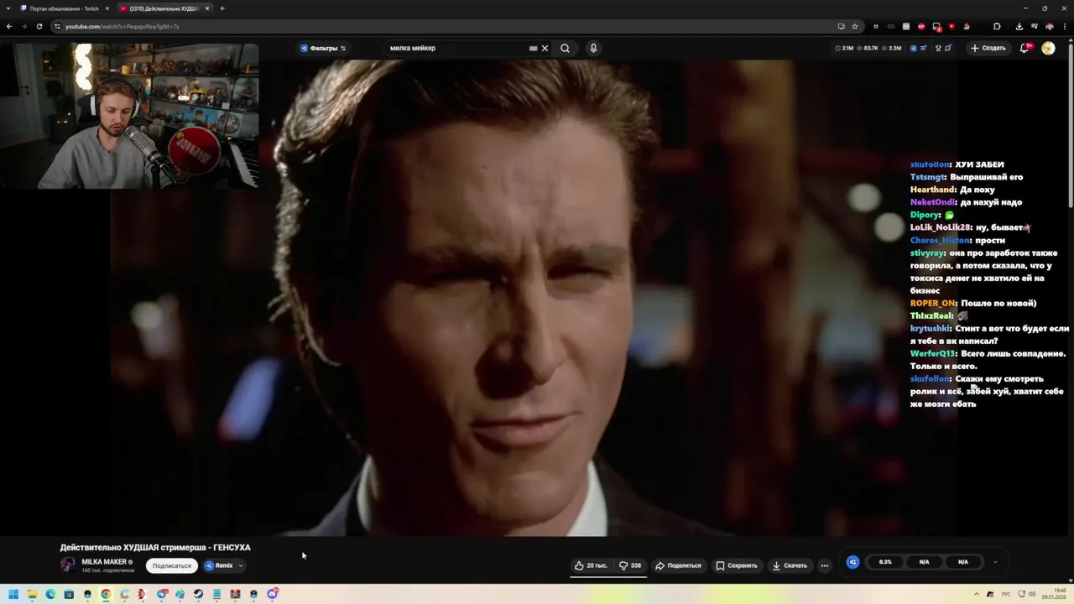Open the browser extensions puzzle icon

[997, 26]
